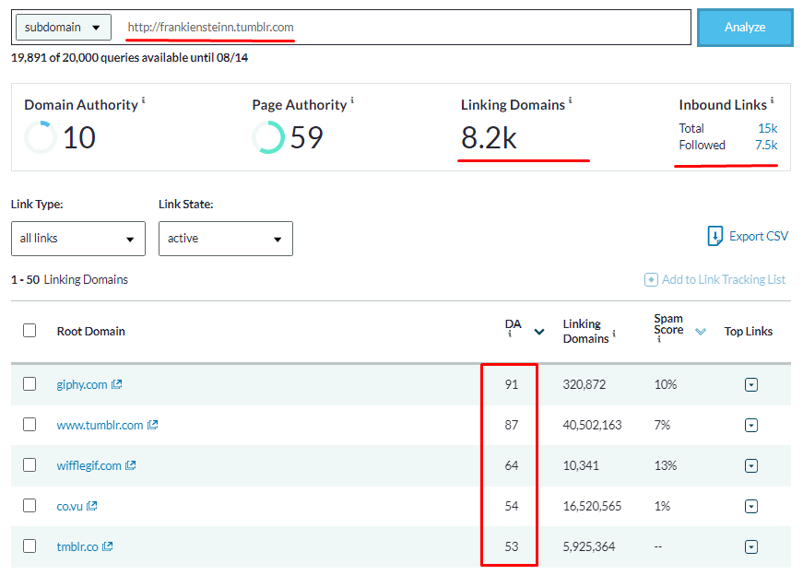Open the subdomain scope dropdown

click(x=64, y=27)
